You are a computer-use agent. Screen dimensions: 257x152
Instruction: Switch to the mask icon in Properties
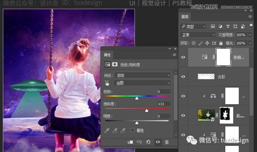115,64
